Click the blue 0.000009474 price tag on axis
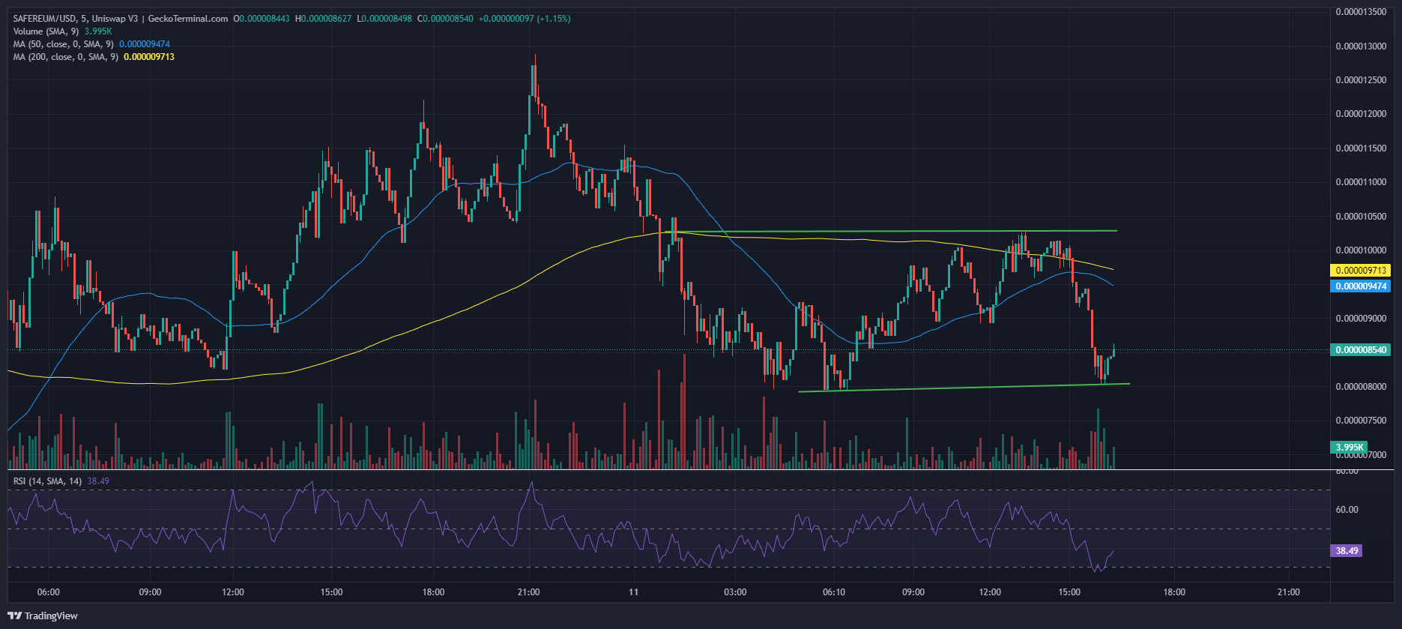The width and height of the screenshot is (1402, 629). pos(1360,286)
